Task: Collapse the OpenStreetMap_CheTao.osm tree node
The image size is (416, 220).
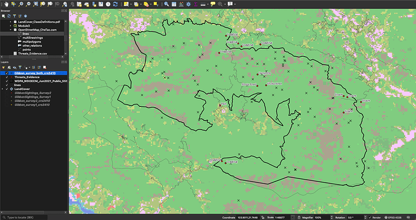Action: tap(11, 30)
